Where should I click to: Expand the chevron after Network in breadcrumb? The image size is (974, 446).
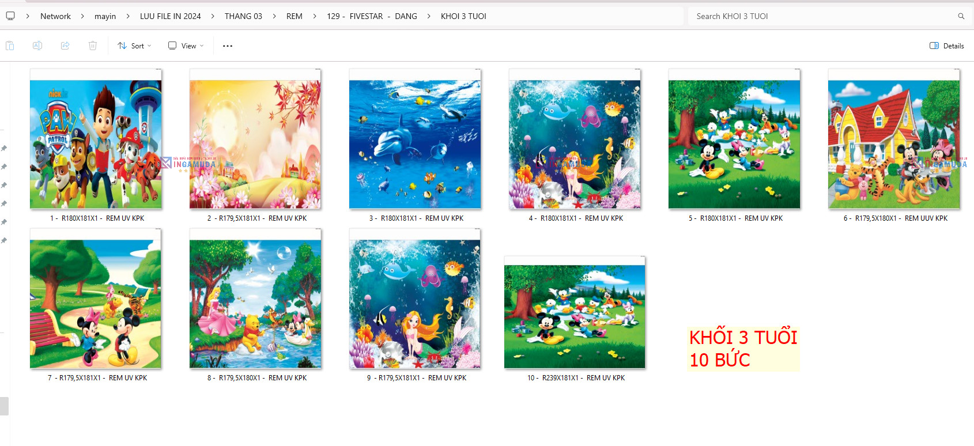[x=82, y=16]
